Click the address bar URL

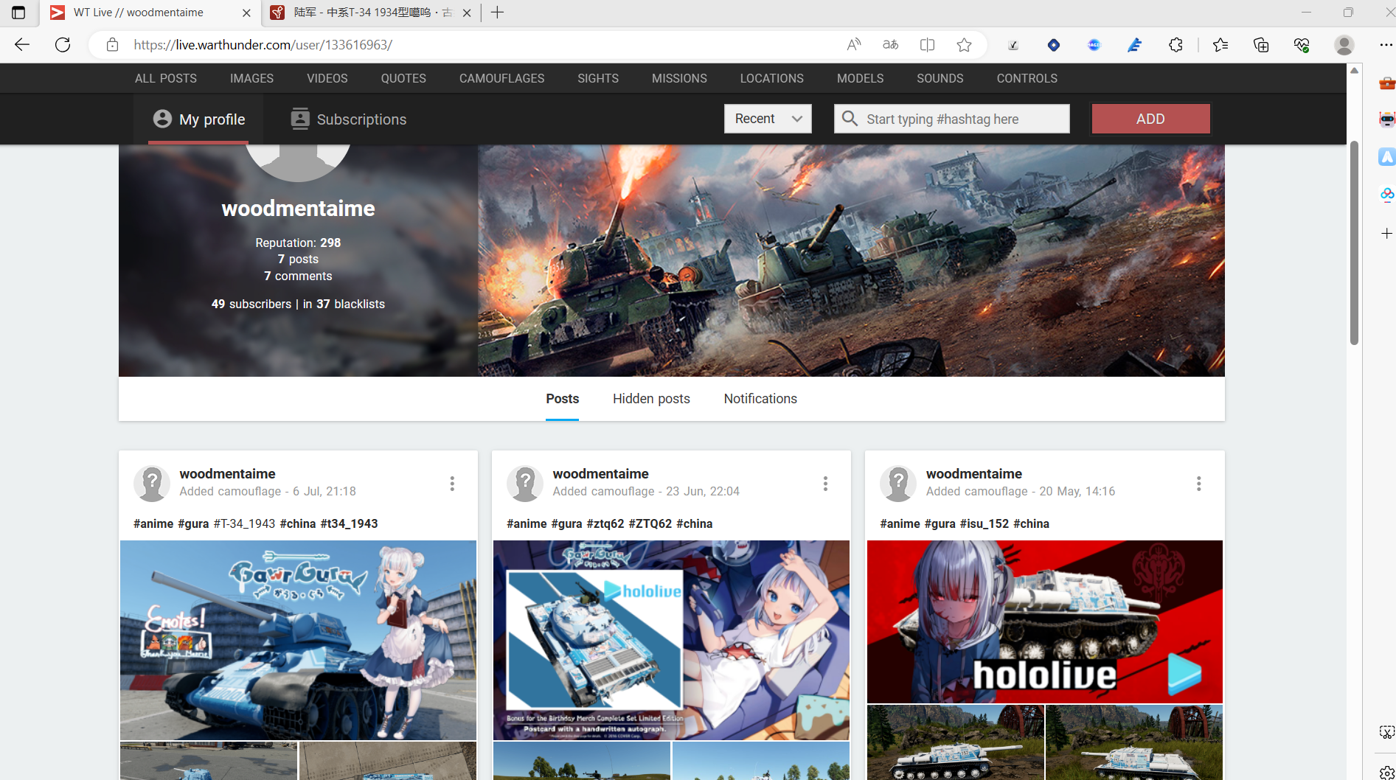(x=263, y=45)
